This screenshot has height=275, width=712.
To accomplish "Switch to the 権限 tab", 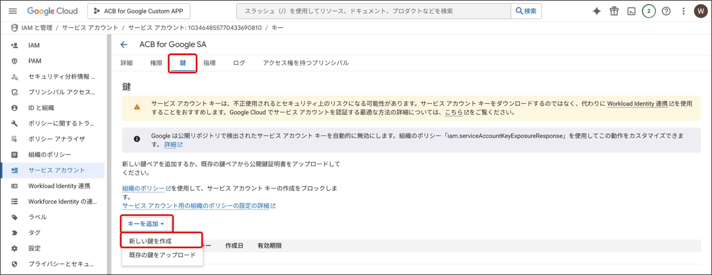I will (156, 63).
